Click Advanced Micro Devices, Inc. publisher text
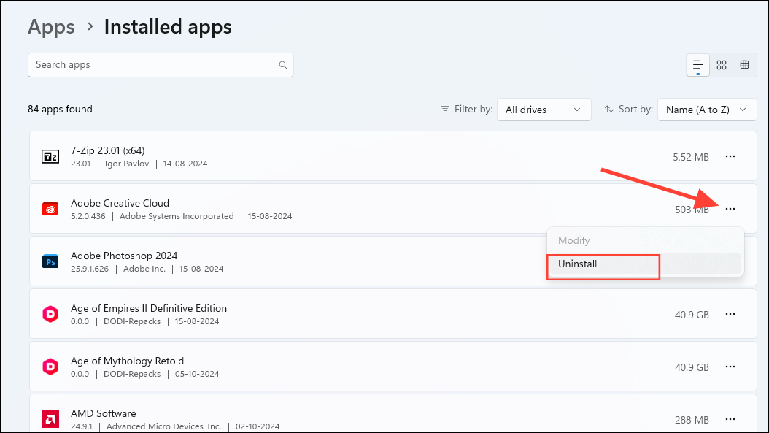Screen dimensions: 769x433 164,426
